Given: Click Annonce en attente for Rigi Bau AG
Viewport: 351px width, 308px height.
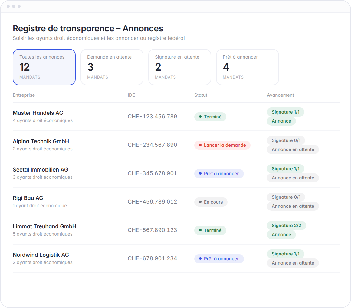Looking at the screenshot, I should 293,206.
